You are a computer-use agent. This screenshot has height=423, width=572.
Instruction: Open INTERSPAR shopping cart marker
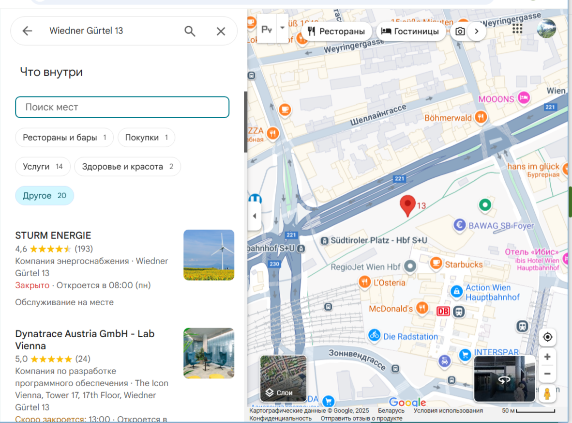pos(465,354)
